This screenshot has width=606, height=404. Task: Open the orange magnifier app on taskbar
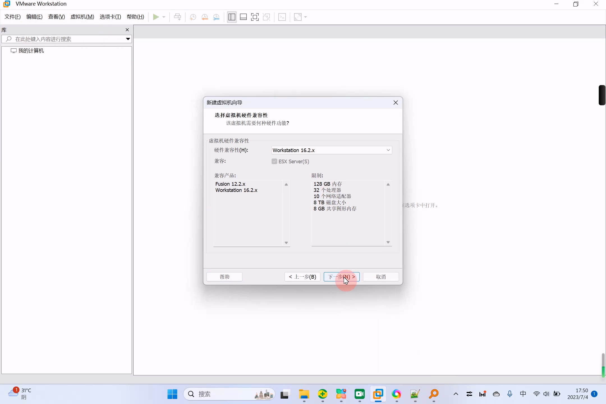[434, 394]
